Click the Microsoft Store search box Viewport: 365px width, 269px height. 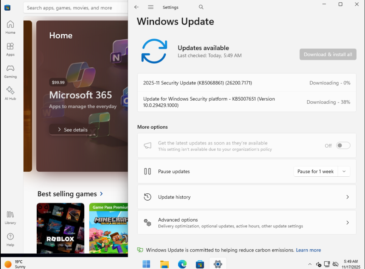point(76,8)
